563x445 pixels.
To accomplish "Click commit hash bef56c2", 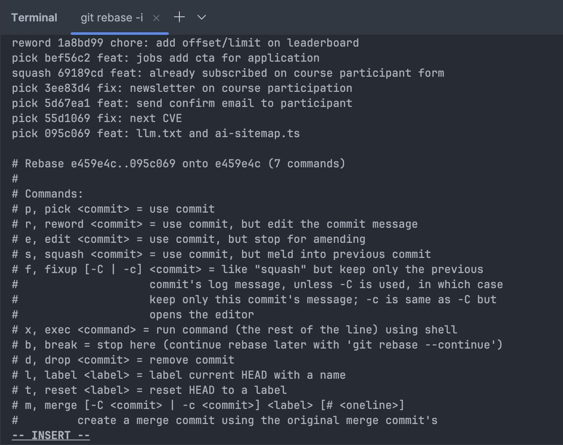I will (x=67, y=58).
